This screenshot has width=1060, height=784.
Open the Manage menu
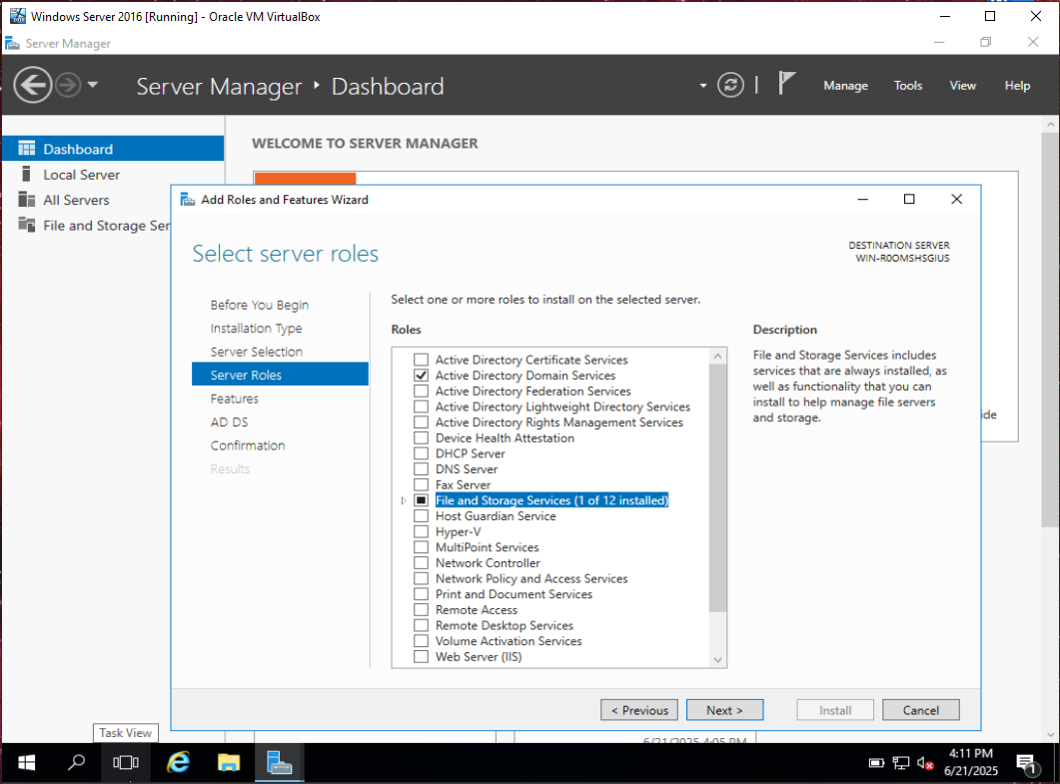coord(845,86)
